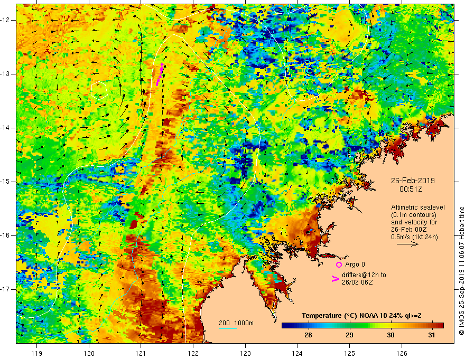This screenshot has height=359, width=465.
Task: Click the -15 latitude axis label
Action: (5, 182)
